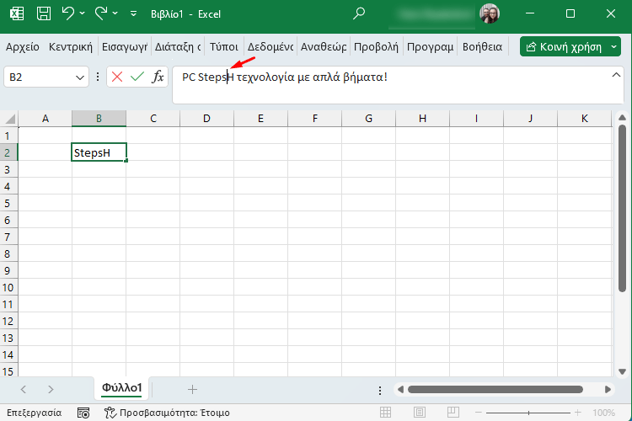The height and width of the screenshot is (421, 632).
Task: Switch to the Βοήθεια tab
Action: (x=483, y=47)
